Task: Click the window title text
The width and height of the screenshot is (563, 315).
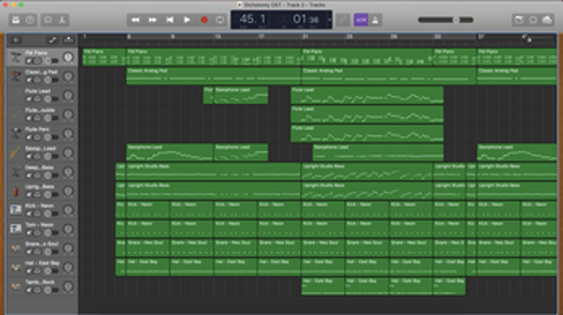Action: [x=284, y=4]
